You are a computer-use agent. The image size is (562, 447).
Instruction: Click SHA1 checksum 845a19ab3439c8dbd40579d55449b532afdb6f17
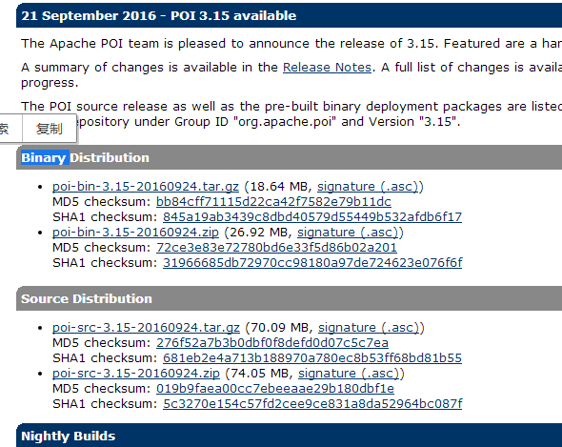(x=312, y=217)
